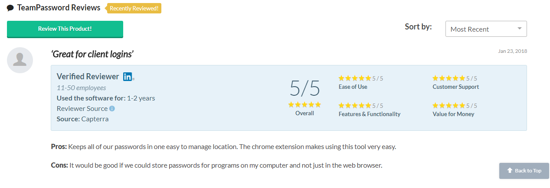This screenshot has height=188, width=550.
Task: Open the 'Great for client logins' review title
Action: point(92,54)
